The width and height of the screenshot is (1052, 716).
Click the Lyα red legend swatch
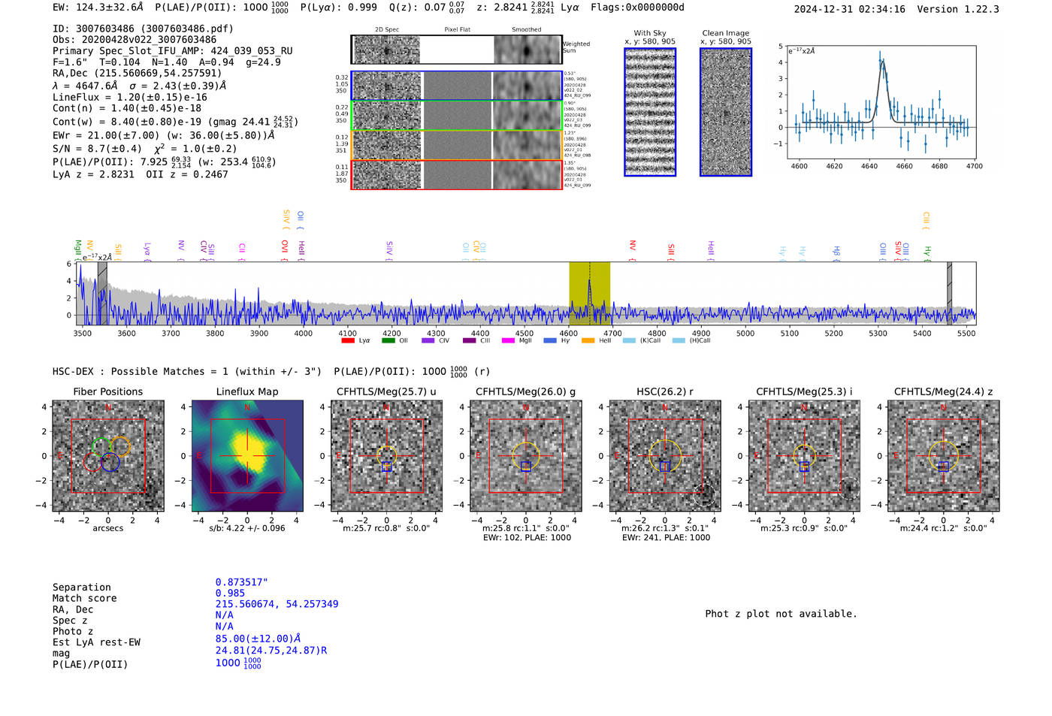tap(348, 340)
